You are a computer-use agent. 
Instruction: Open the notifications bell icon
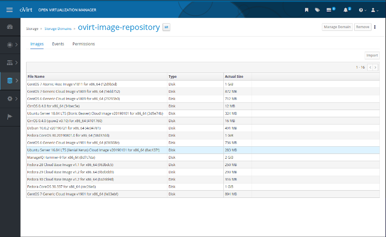coord(345,10)
